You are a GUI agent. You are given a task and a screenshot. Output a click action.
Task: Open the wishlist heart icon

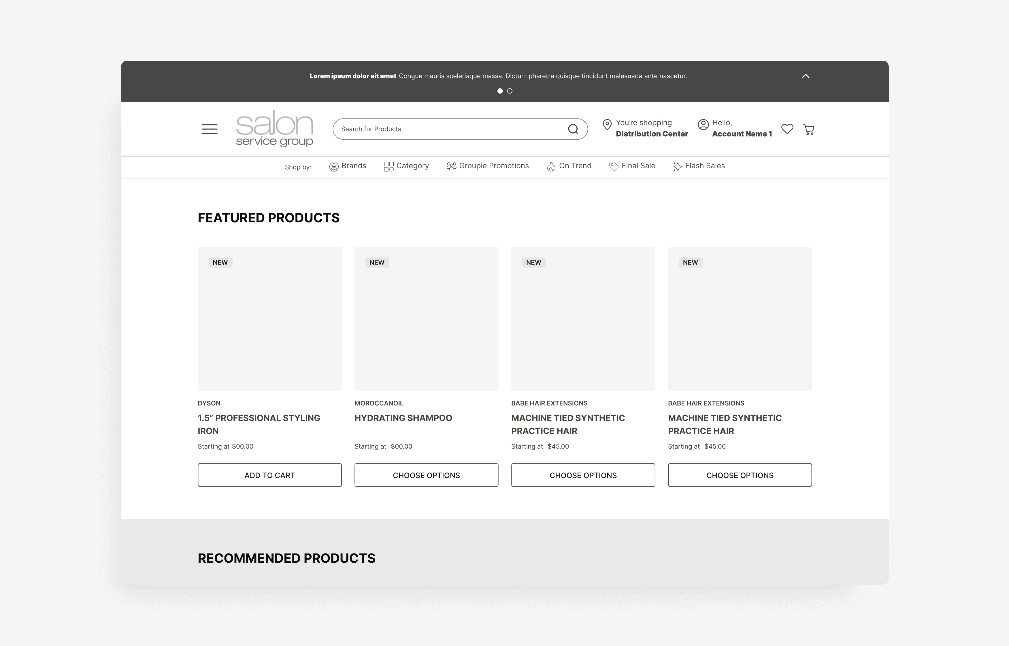(x=787, y=129)
